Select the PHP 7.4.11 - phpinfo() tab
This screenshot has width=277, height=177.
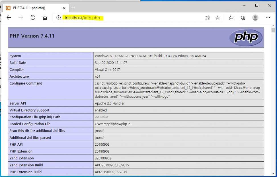coord(36,8)
